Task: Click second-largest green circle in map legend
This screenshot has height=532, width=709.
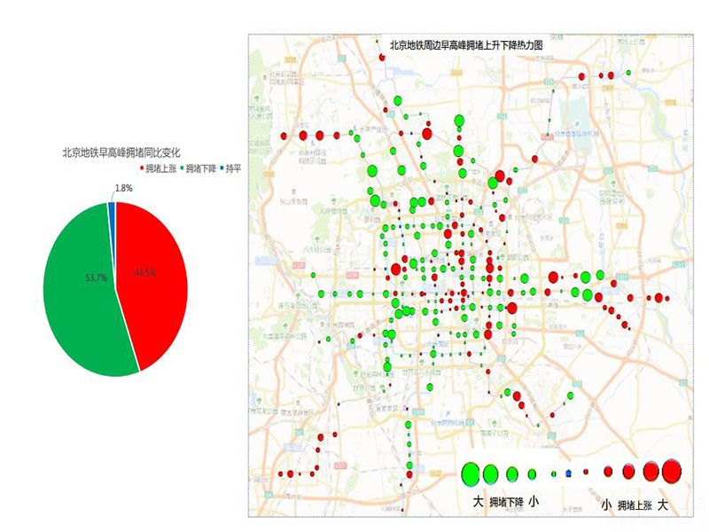Action: [491, 473]
